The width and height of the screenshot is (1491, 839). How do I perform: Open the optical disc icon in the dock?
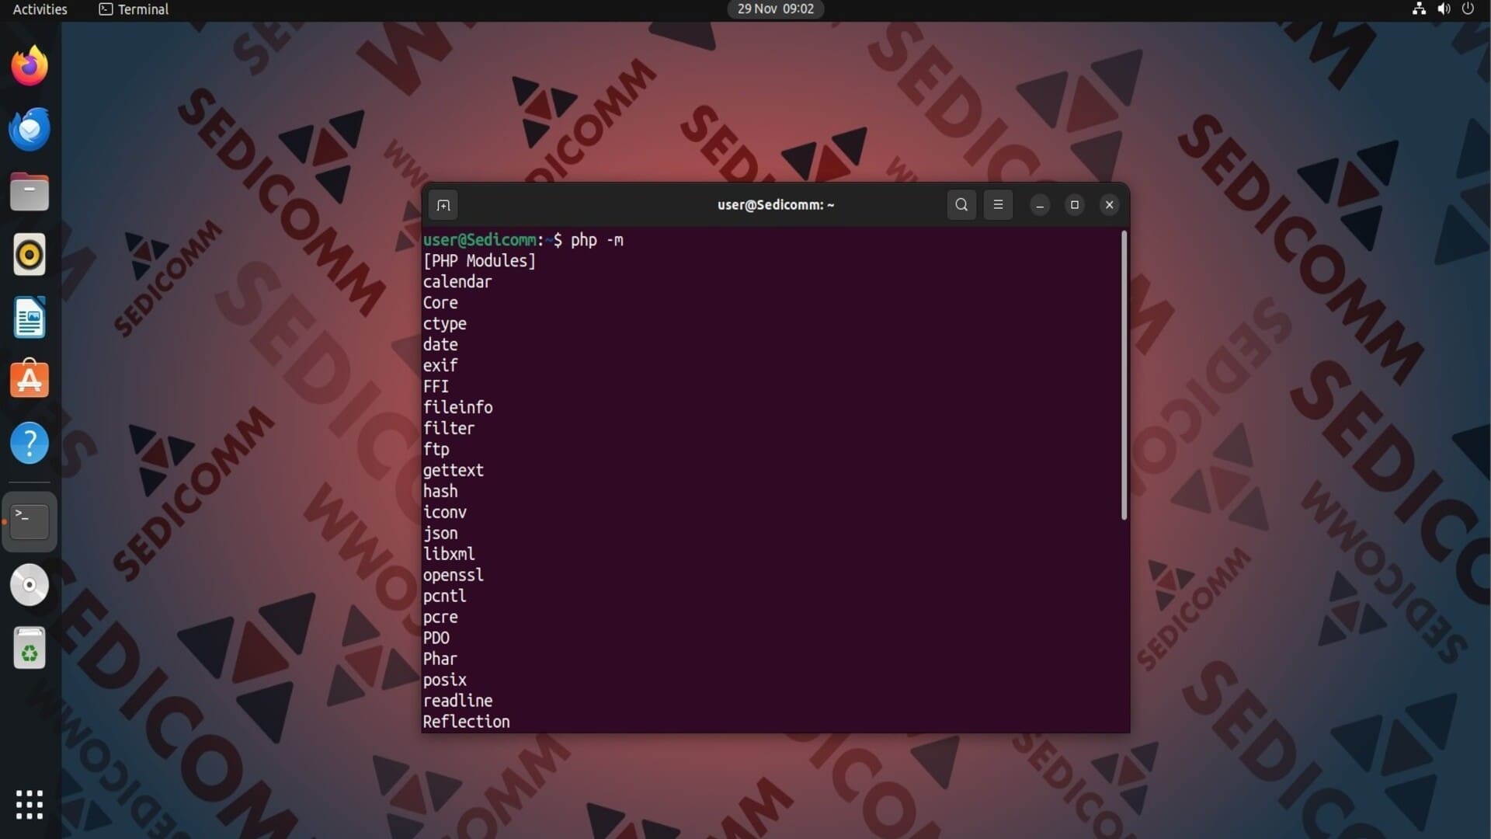30,585
